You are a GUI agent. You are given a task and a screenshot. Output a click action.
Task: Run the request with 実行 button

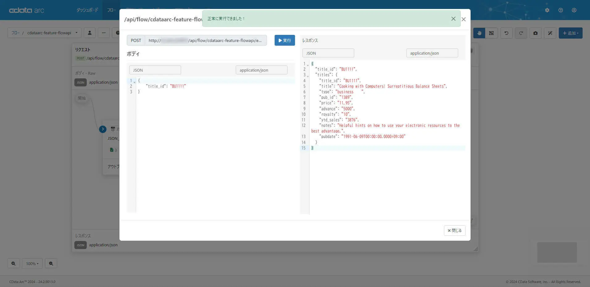click(285, 40)
